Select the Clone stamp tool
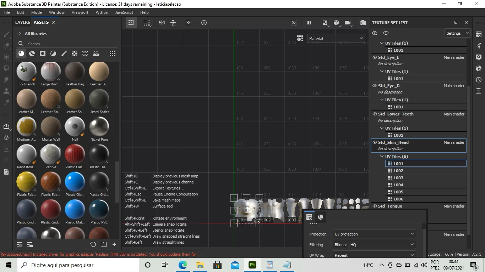485x272 pixels. point(6,91)
